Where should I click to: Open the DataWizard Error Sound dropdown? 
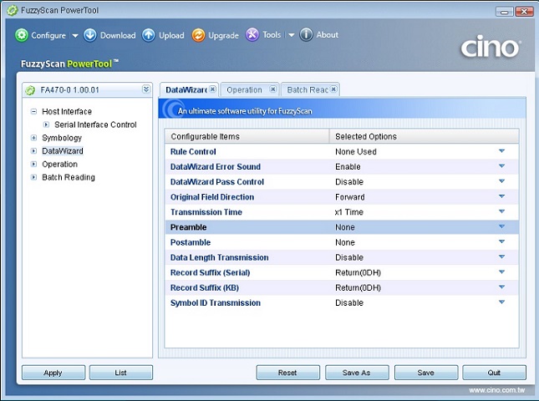501,166
